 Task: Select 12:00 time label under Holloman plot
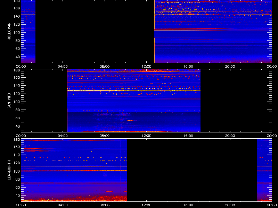[x=146, y=67]
